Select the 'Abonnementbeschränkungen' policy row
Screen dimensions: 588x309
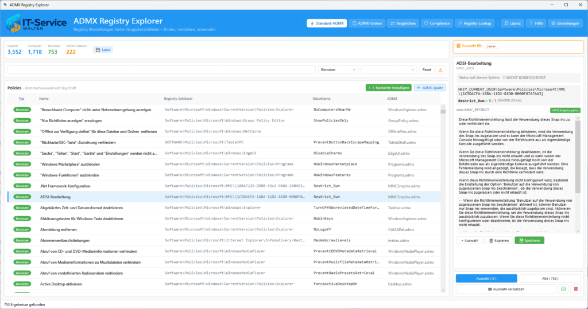(x=224, y=240)
